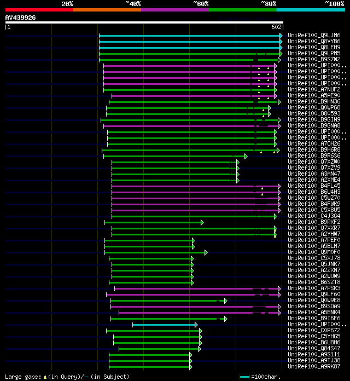Open hit UniRef100_A7NUF2

pyautogui.click(x=314, y=89)
